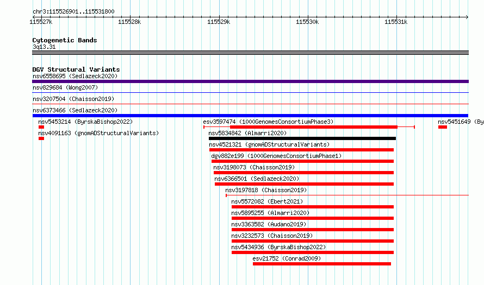Click nsv3197818 (Chaisson2019) label

click(266, 190)
